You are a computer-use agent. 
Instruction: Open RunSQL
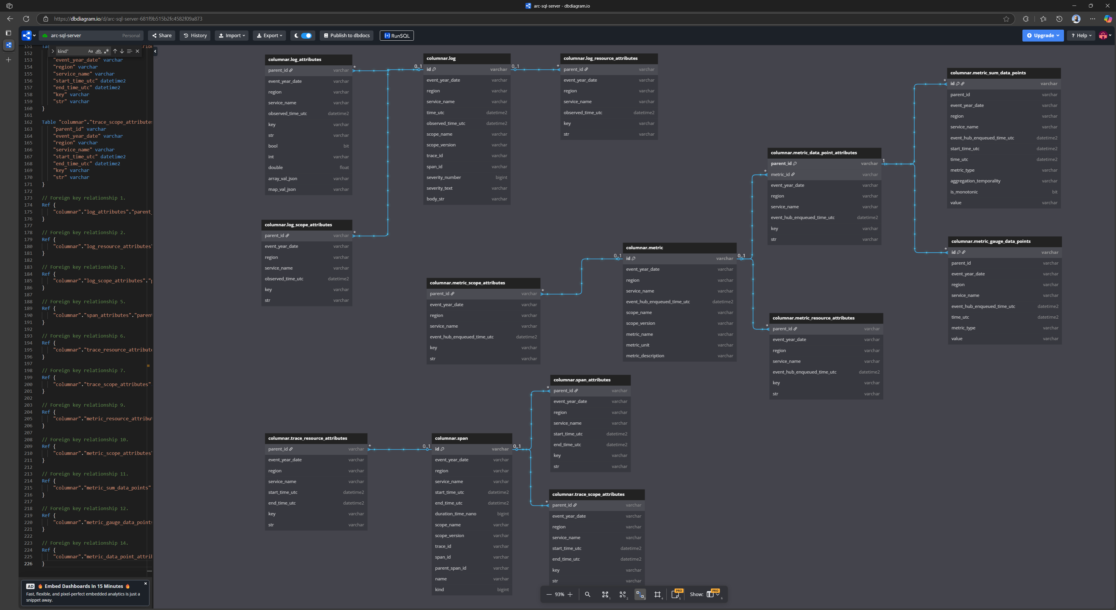pos(397,35)
